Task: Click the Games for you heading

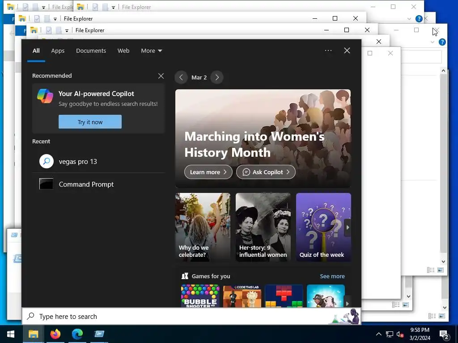Action: point(211,276)
